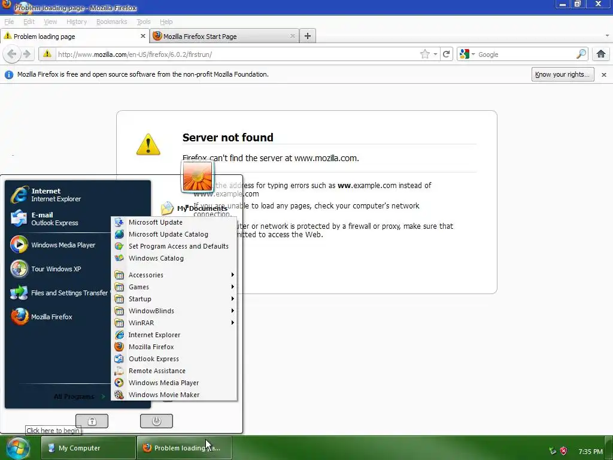Click the Problem loading page taskbar button
Screen dimensions: 613x460
point(184,448)
